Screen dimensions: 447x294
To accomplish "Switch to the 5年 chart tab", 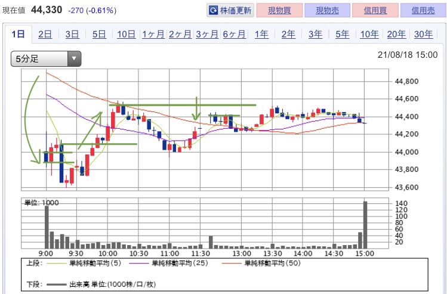I will pyautogui.click(x=342, y=34).
